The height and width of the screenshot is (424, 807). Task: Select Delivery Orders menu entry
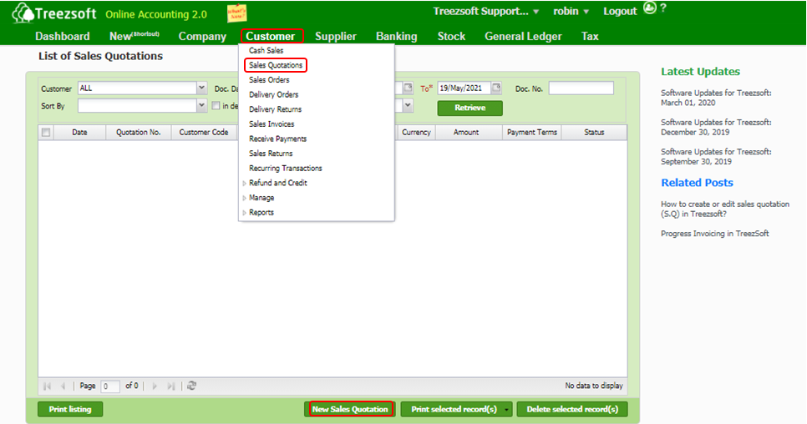click(x=274, y=94)
